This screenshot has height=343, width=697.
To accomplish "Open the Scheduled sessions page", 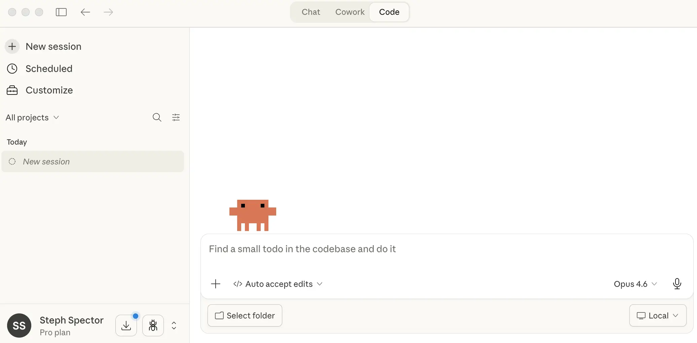I will 49,69.
